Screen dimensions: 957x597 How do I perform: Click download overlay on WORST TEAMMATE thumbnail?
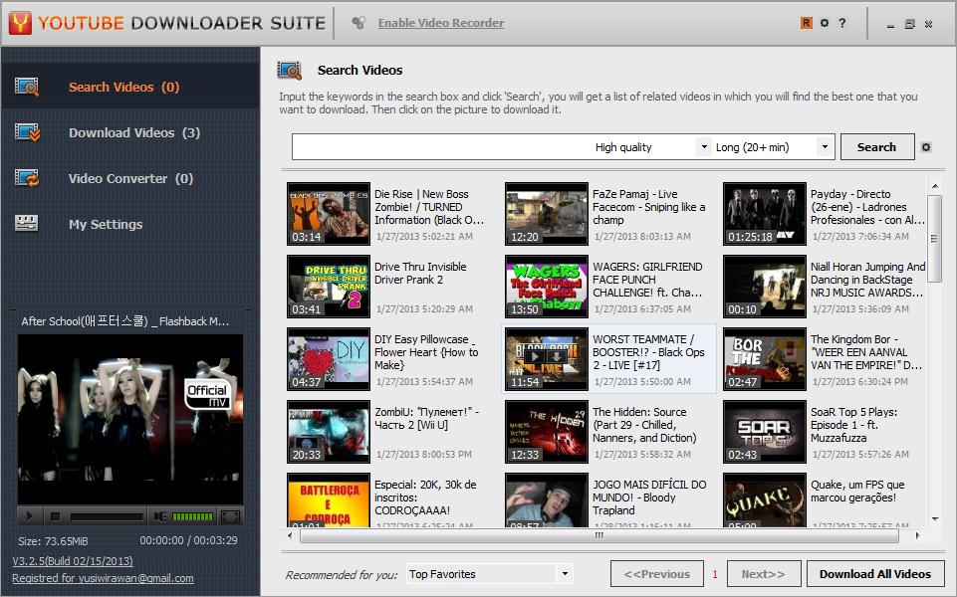click(x=557, y=357)
